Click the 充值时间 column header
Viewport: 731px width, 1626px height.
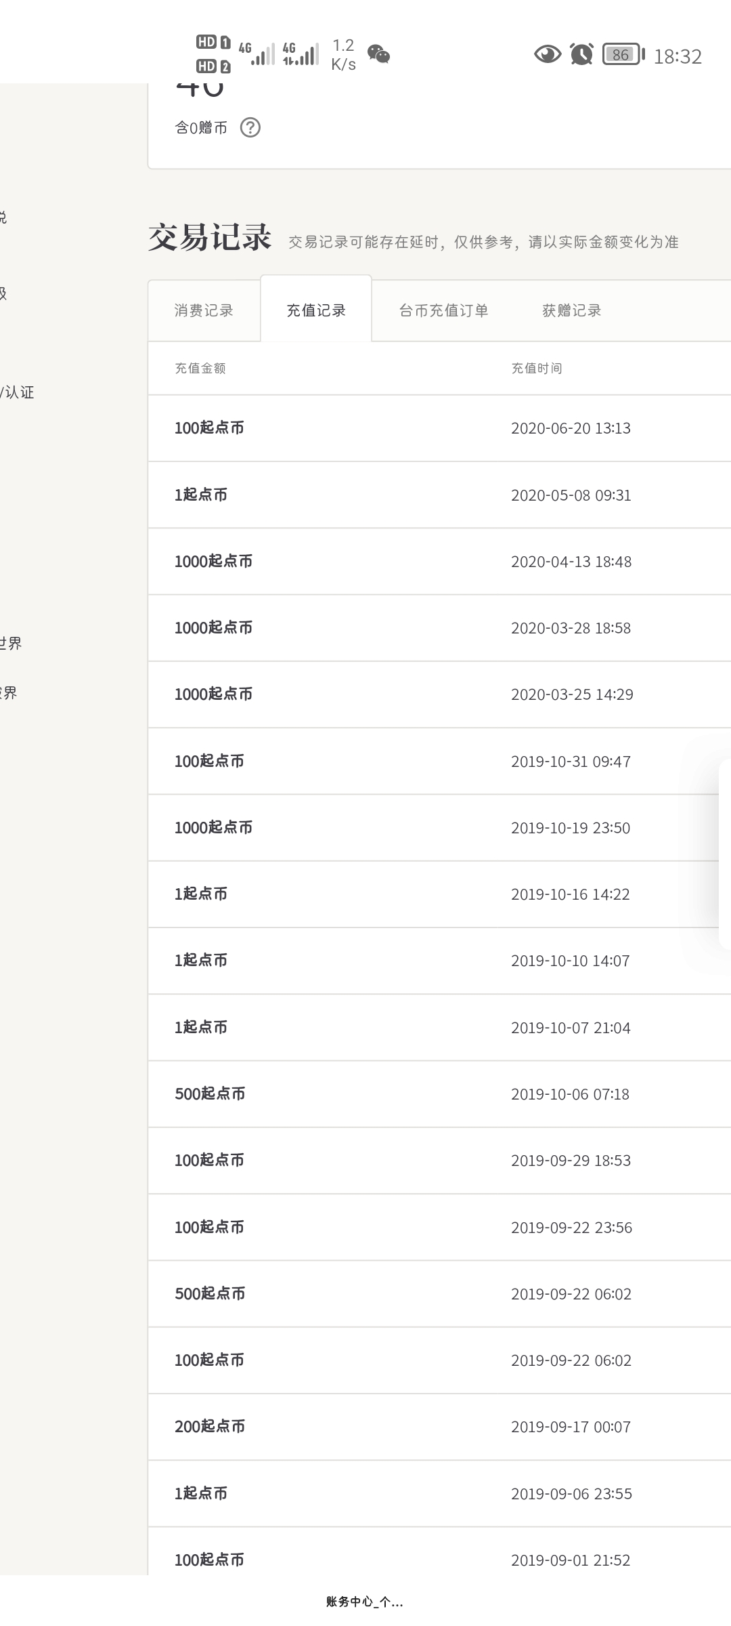tap(537, 368)
